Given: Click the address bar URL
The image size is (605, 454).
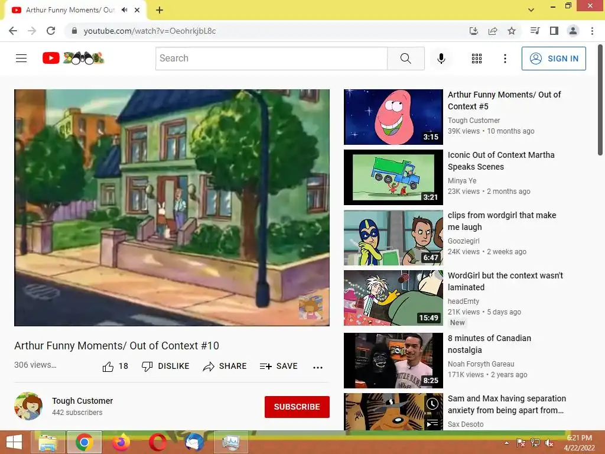Looking at the screenshot, I should pyautogui.click(x=149, y=31).
